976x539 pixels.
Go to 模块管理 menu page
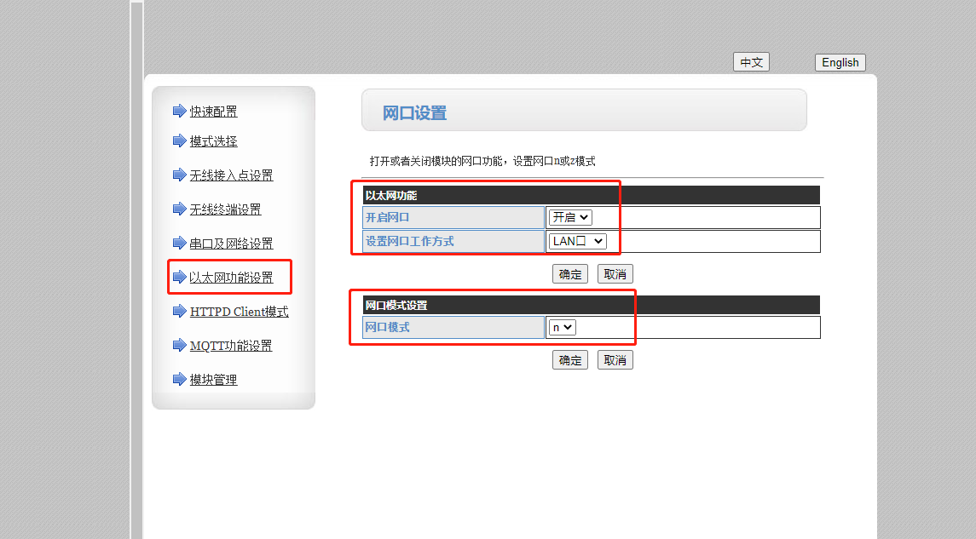tap(213, 380)
